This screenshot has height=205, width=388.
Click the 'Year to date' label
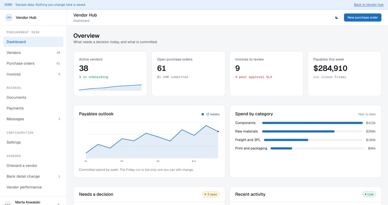(367, 114)
